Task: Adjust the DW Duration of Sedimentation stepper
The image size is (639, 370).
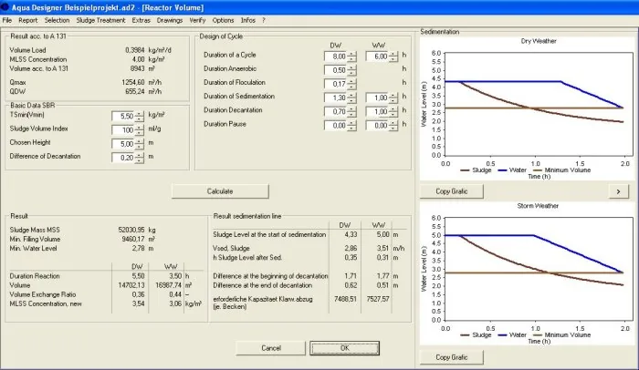Action: (351, 98)
